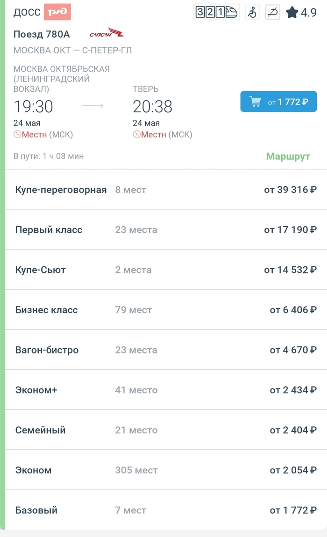Tap the crossed-out ticket icon
The image size is (327, 537).
[272, 12]
